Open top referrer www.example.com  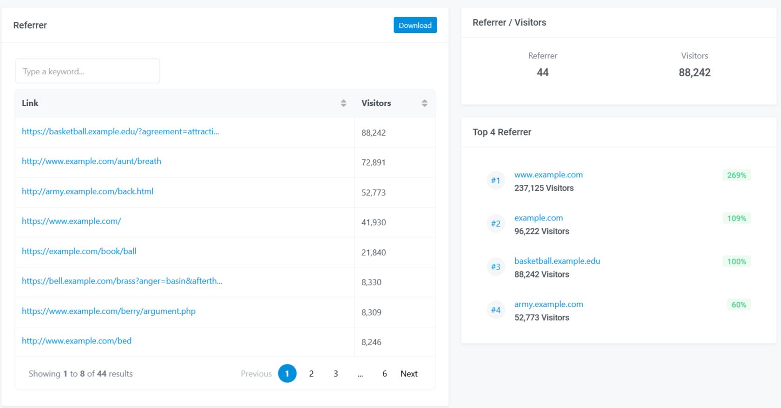pyautogui.click(x=548, y=175)
